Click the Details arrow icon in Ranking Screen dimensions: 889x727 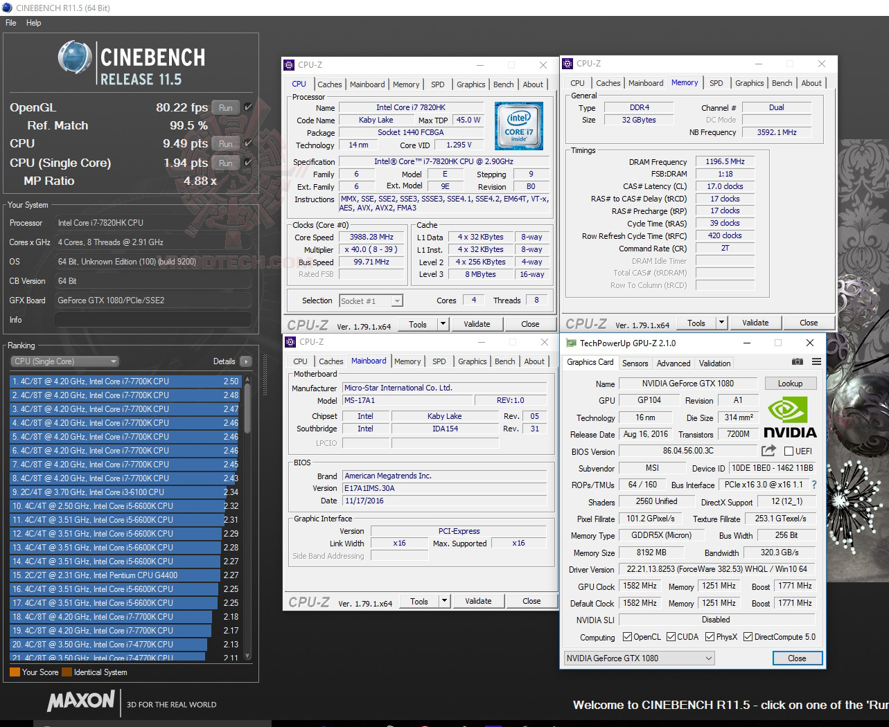coord(245,361)
